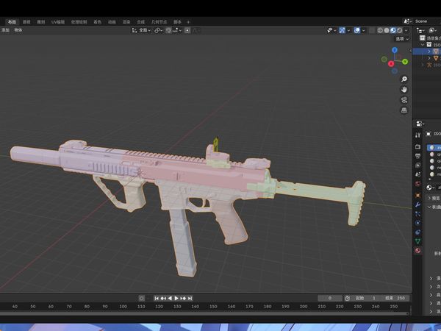Toggle auto keying record button in timeline

(x=141, y=298)
